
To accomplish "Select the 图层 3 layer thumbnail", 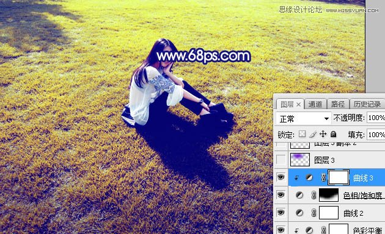I will pyautogui.click(x=300, y=159).
